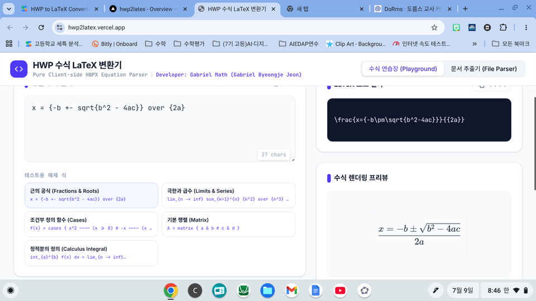Open the apps grid in bookmarks bar
The height and width of the screenshot is (301, 536).
point(9,43)
